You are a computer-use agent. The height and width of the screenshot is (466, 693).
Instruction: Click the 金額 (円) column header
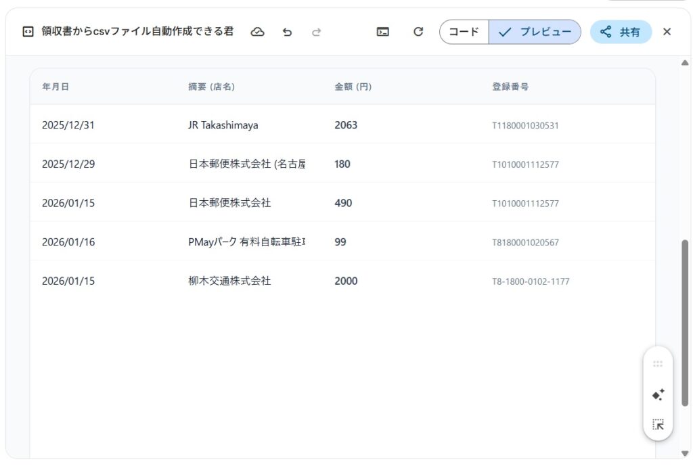coord(353,87)
